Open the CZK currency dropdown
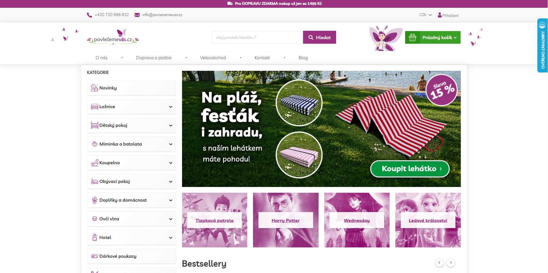The height and width of the screenshot is (273, 548). coord(426,15)
